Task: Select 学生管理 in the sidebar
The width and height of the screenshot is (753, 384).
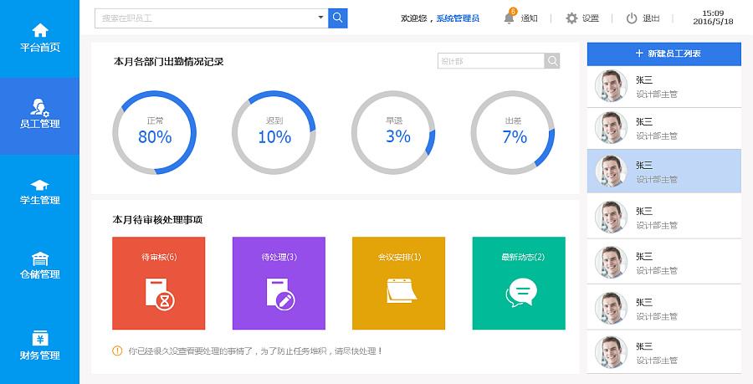Action: [x=39, y=192]
